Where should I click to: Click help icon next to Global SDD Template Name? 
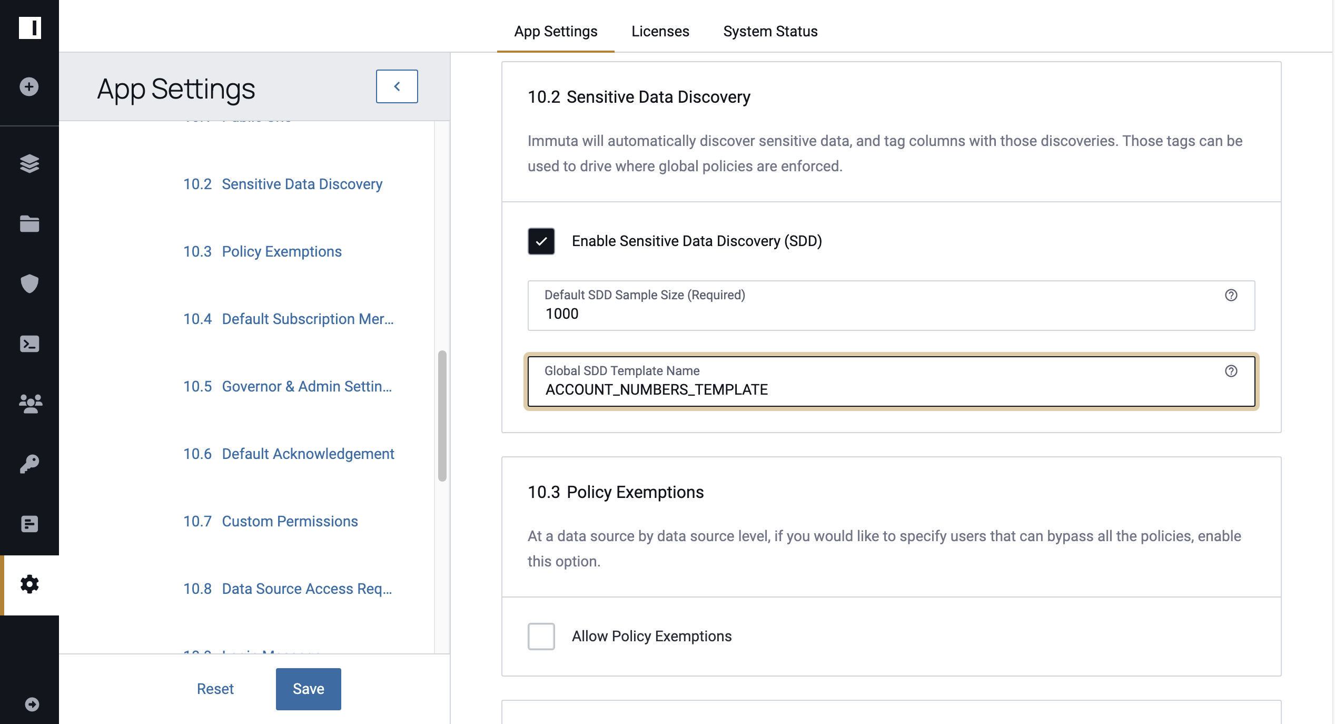(x=1232, y=371)
